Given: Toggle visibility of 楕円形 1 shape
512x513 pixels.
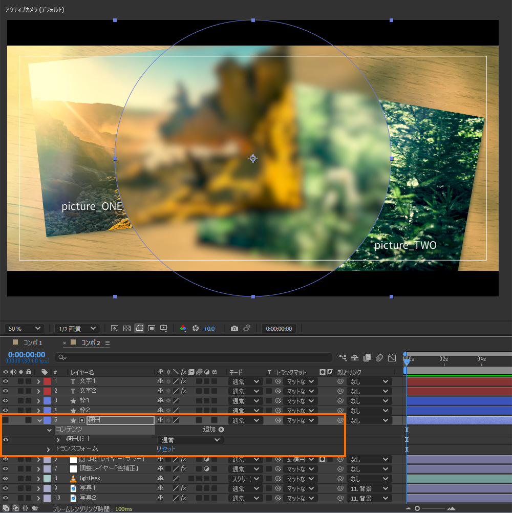Looking at the screenshot, I should [6, 440].
